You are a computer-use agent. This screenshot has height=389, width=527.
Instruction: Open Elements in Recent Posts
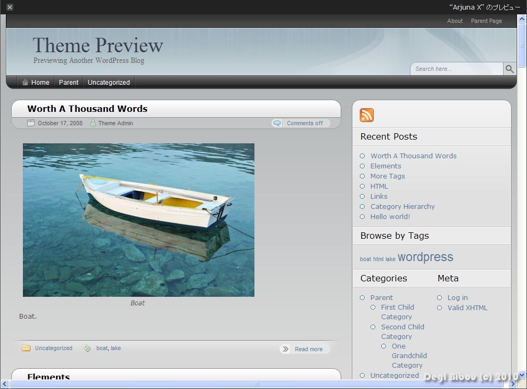click(x=386, y=166)
